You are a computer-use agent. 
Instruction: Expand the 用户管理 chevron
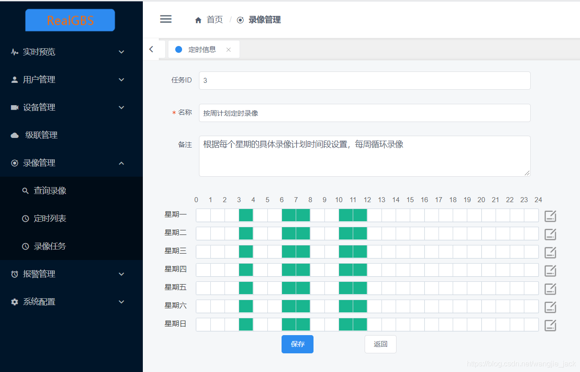(x=121, y=80)
